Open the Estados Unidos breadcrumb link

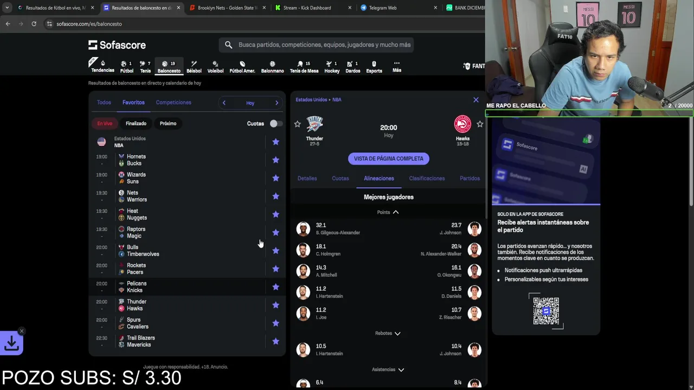[x=311, y=100]
